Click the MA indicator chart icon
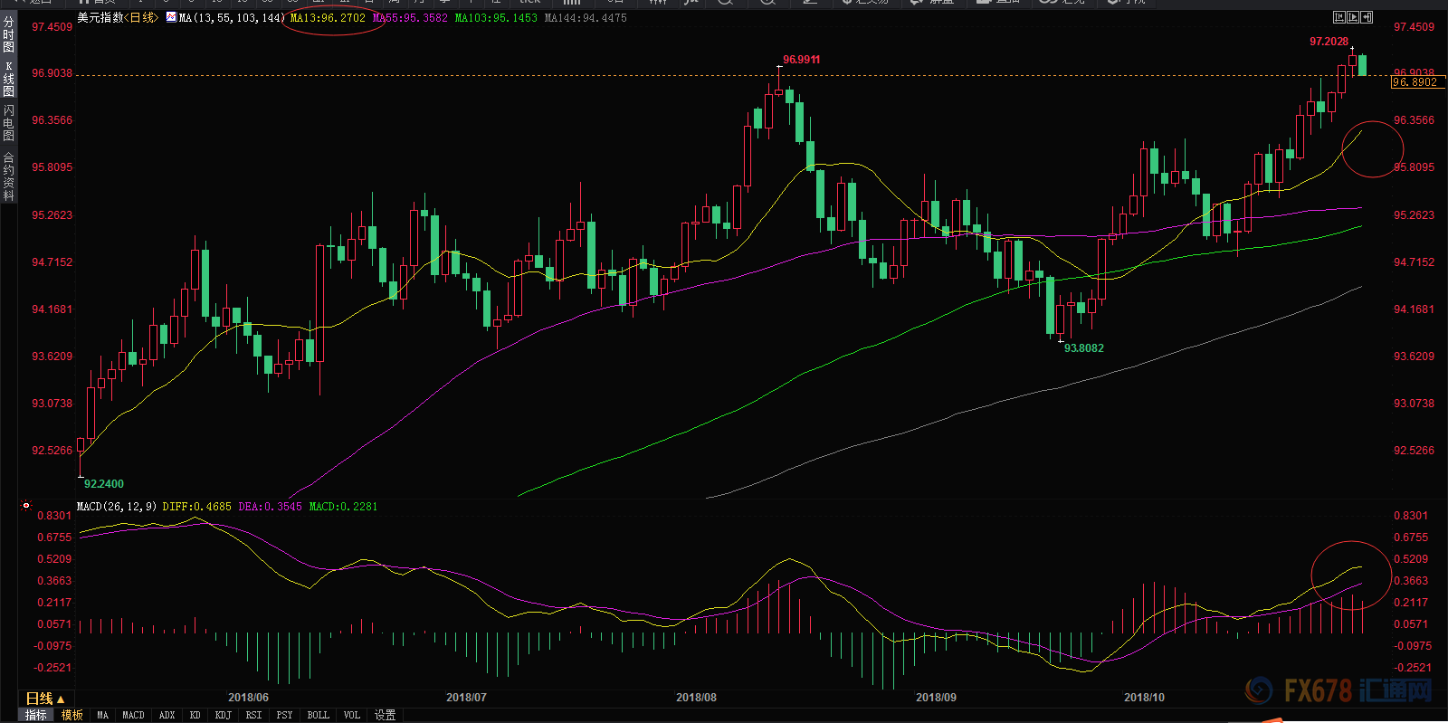 pos(171,18)
